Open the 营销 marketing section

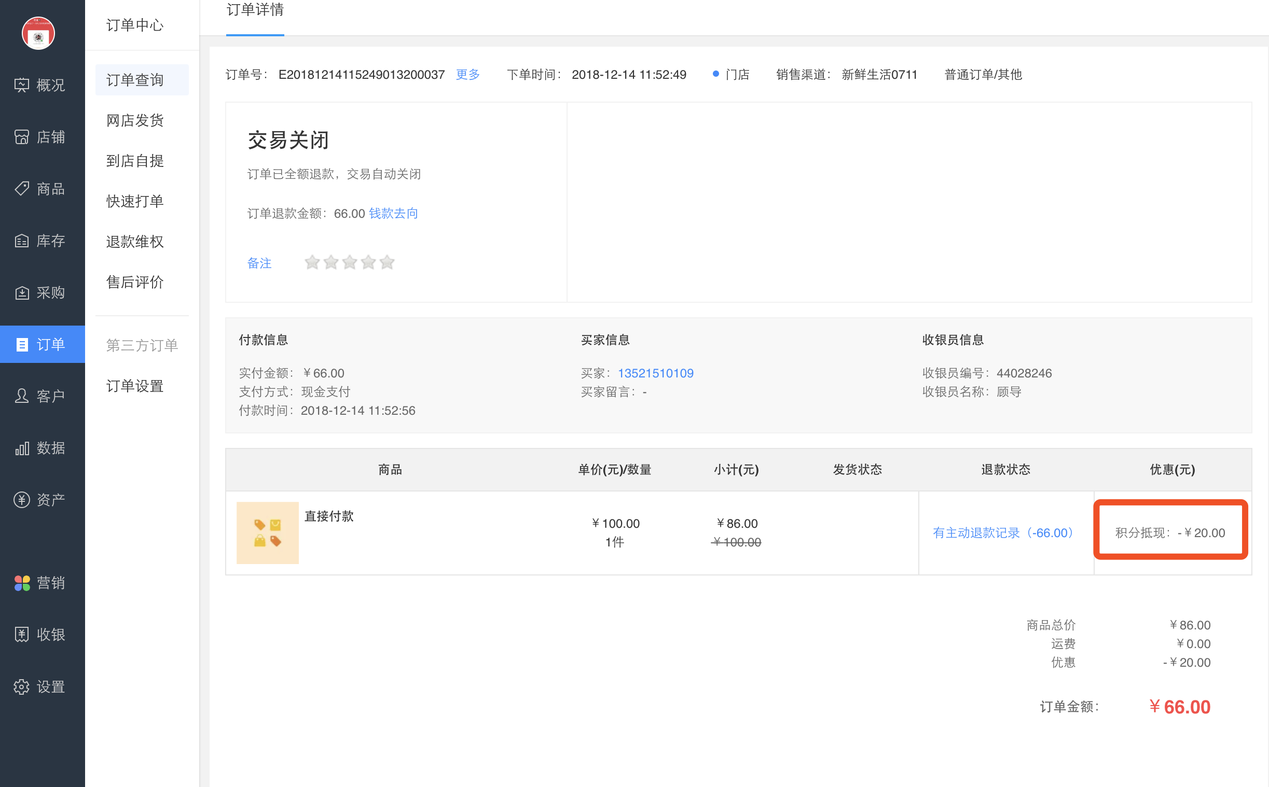pyautogui.click(x=42, y=583)
